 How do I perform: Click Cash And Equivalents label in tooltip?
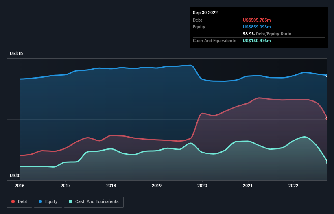[x=214, y=41]
